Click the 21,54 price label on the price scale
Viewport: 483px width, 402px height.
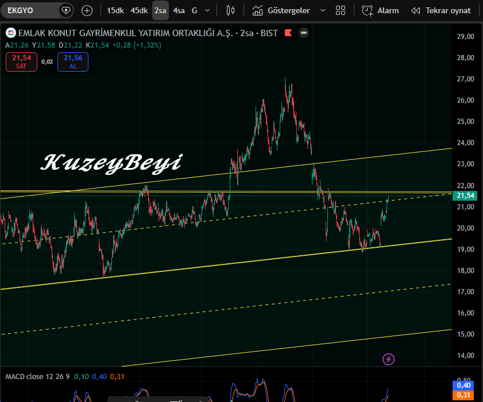click(x=465, y=196)
